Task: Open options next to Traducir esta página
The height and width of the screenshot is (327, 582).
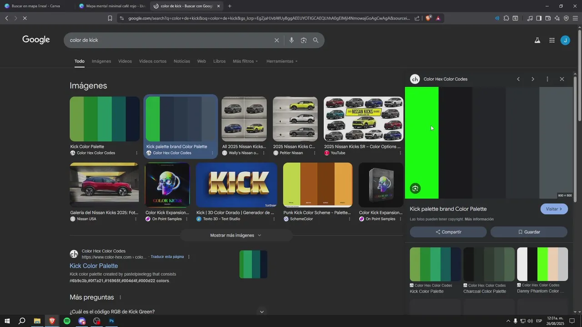Action: pyautogui.click(x=189, y=257)
